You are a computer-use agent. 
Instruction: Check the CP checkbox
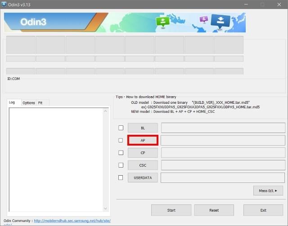pos(121,153)
